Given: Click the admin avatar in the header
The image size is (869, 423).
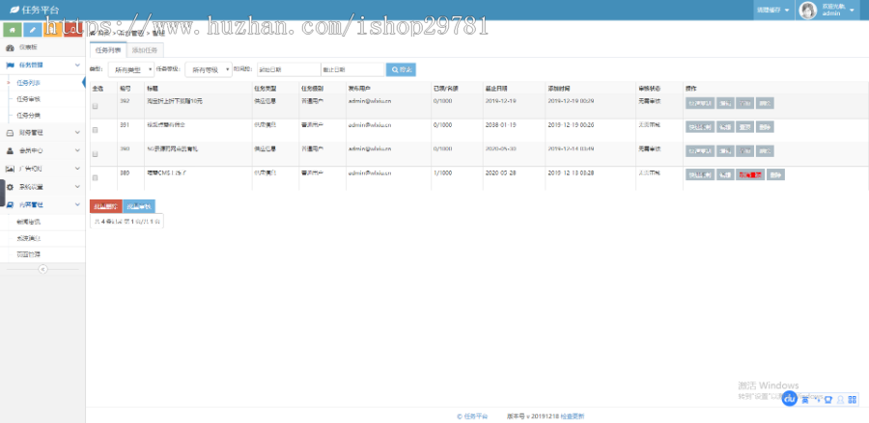Looking at the screenshot, I should pos(806,10).
